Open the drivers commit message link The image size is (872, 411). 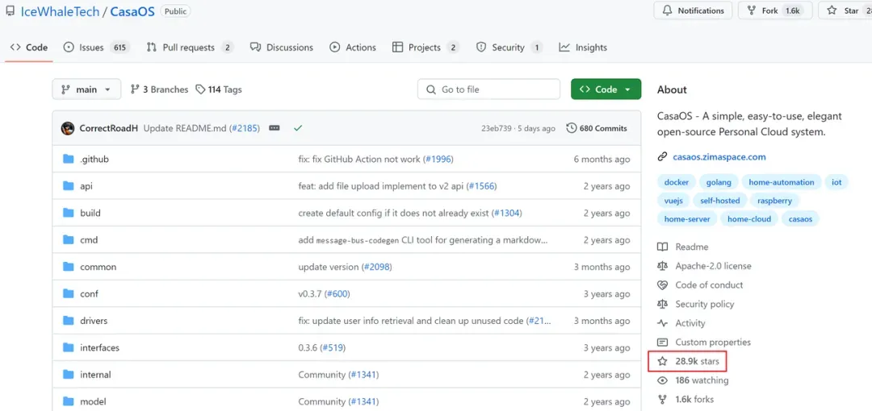coord(425,321)
